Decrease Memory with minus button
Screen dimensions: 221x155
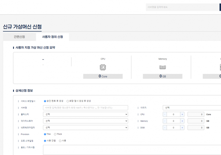(165, 121)
